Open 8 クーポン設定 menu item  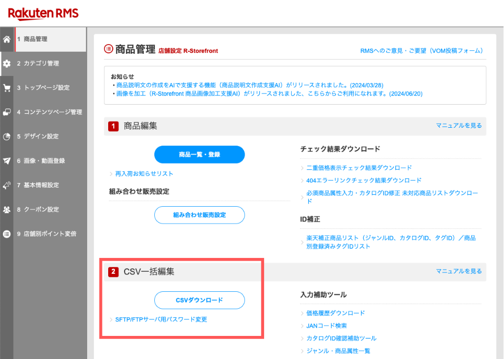click(x=50, y=210)
